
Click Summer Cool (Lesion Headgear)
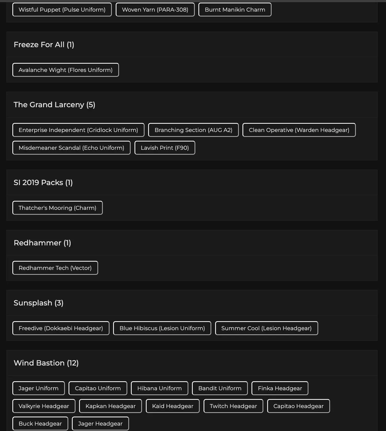(266, 328)
